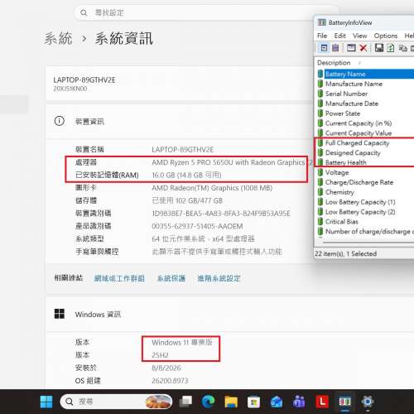Go back to 系統 in the breadcrumb
This screenshot has width=414, height=414.
click(58, 38)
